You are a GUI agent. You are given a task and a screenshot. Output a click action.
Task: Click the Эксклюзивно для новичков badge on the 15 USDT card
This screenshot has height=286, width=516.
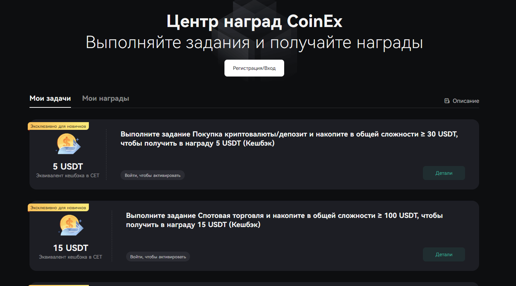(58, 208)
